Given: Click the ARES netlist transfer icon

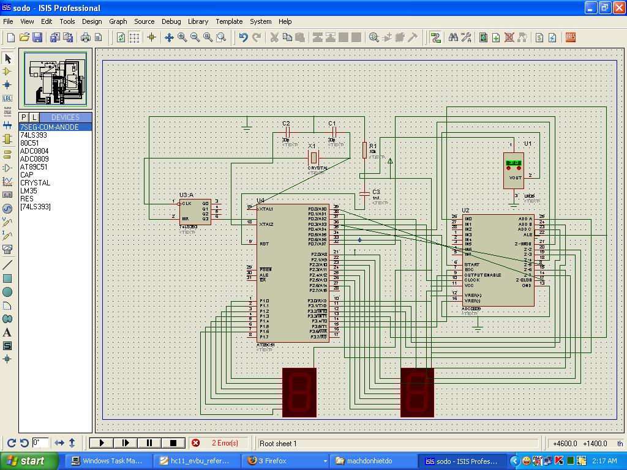Looking at the screenshot, I should pos(571,37).
